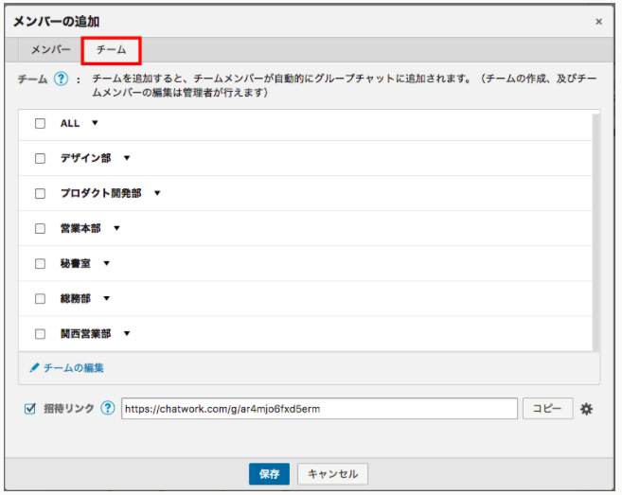Click the help icon beside 招待リンク
The width and height of the screenshot is (622, 495).
click(x=107, y=409)
